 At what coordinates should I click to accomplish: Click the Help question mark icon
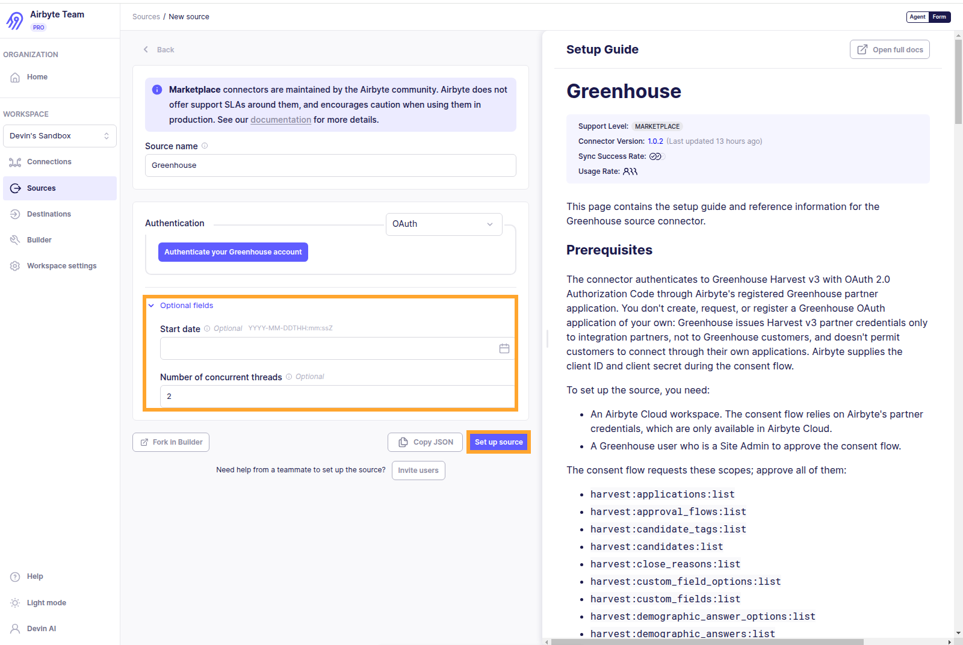click(x=15, y=576)
